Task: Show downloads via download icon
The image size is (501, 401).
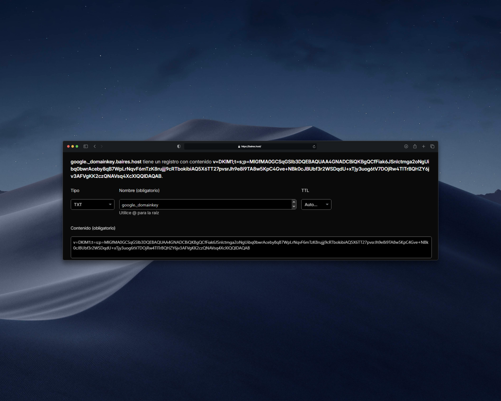Action: [406, 146]
